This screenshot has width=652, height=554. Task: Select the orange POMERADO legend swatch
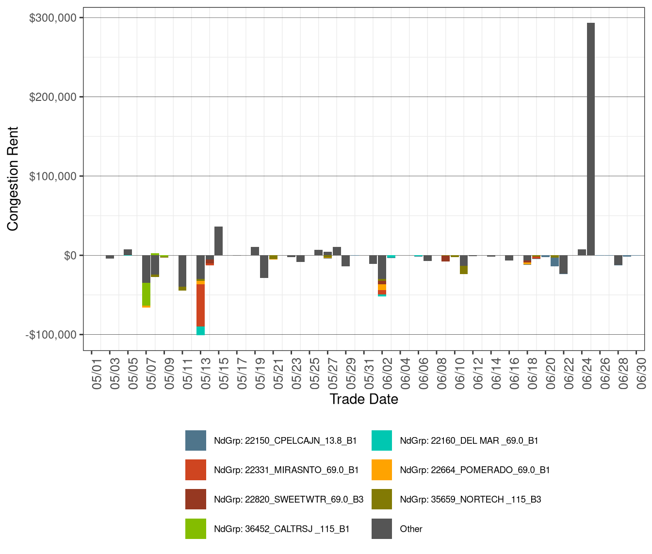pos(382,470)
